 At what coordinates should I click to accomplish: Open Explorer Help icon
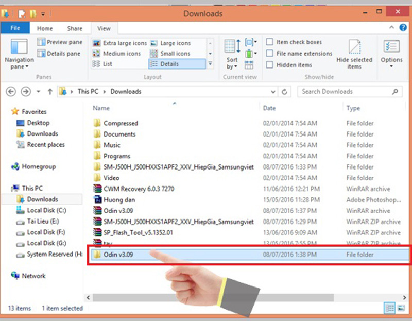(x=403, y=27)
